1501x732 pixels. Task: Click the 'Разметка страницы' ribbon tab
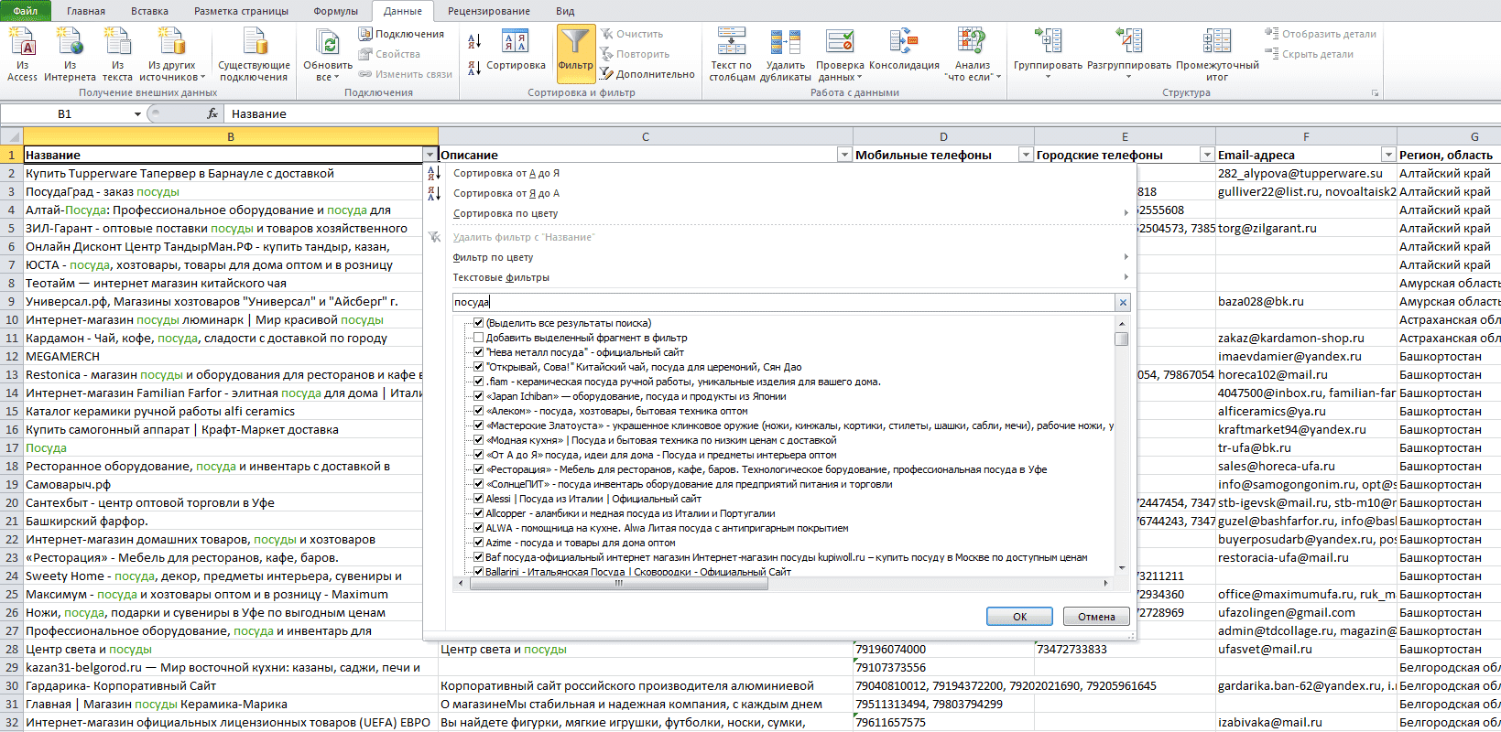click(x=241, y=11)
